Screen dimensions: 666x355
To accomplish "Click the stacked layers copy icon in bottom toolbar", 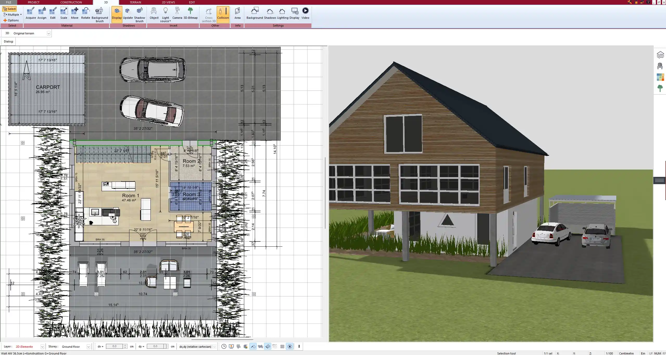I will tap(246, 346).
